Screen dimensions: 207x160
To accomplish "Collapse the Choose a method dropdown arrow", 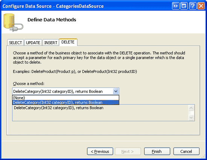I will (x=116, y=91).
